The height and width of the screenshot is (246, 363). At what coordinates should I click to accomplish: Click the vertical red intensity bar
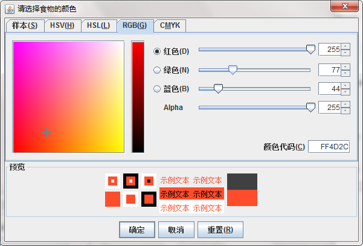pos(138,97)
